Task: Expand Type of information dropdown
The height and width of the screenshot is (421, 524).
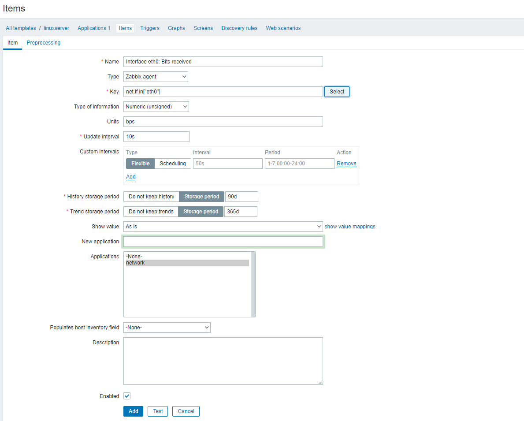Action: 156,107
